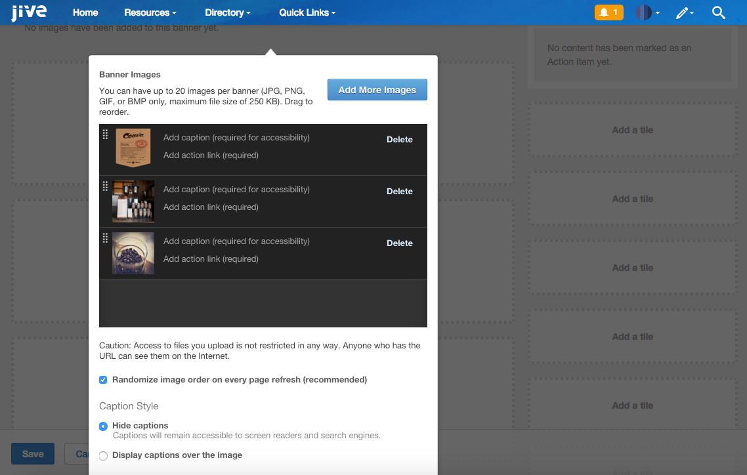Click the jive logo

tap(28, 11)
